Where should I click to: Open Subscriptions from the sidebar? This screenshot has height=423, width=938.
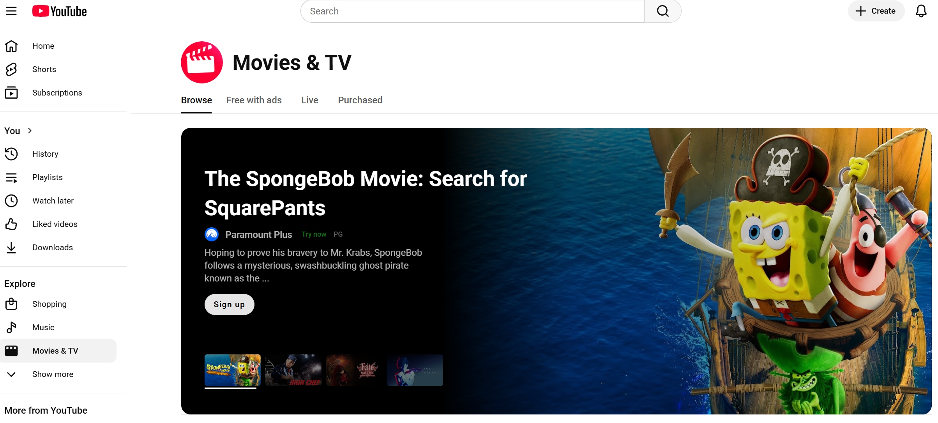click(x=57, y=93)
